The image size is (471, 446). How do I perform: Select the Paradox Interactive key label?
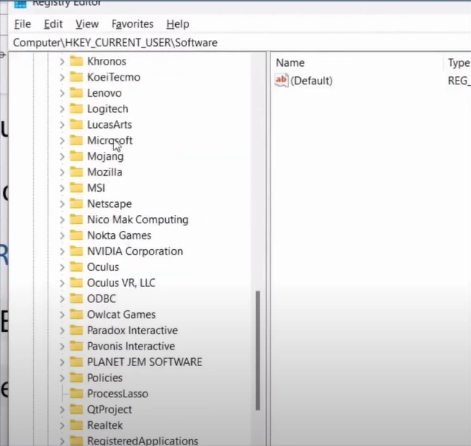tap(132, 331)
